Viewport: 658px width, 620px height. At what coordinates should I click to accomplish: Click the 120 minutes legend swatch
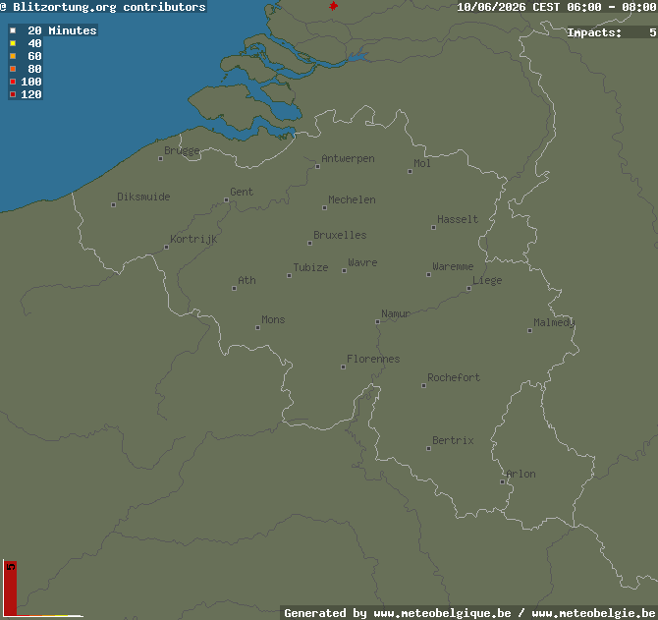click(x=13, y=94)
